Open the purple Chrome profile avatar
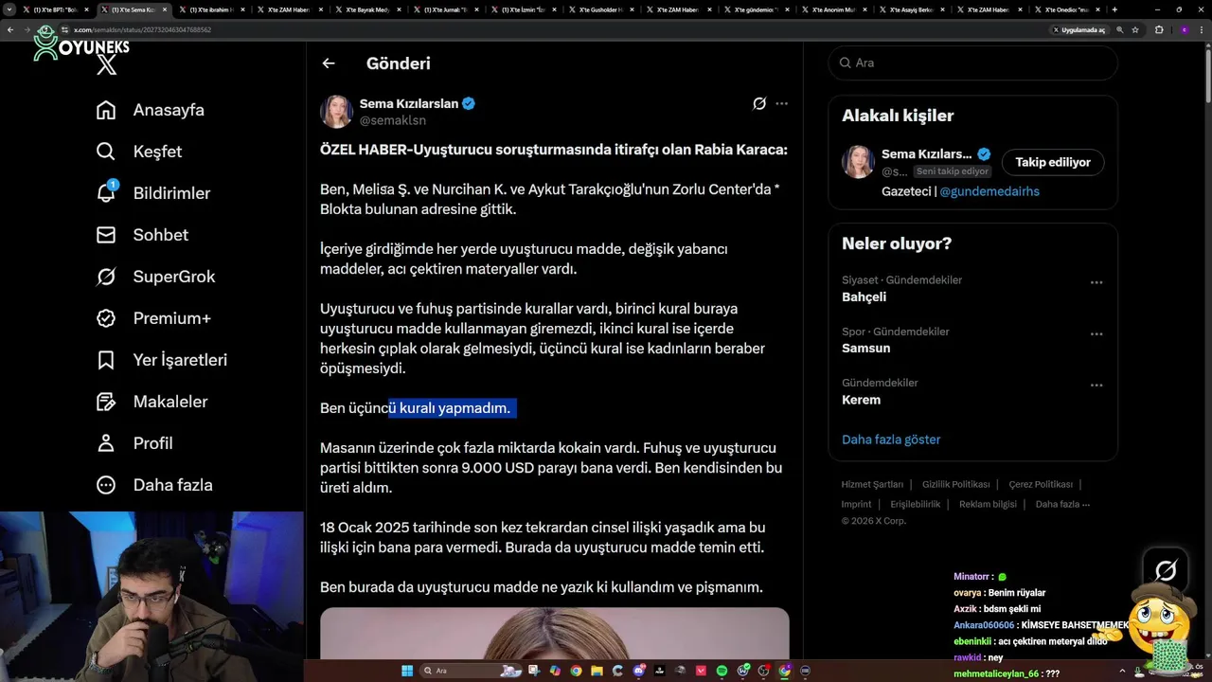The height and width of the screenshot is (682, 1212). coord(1184,29)
